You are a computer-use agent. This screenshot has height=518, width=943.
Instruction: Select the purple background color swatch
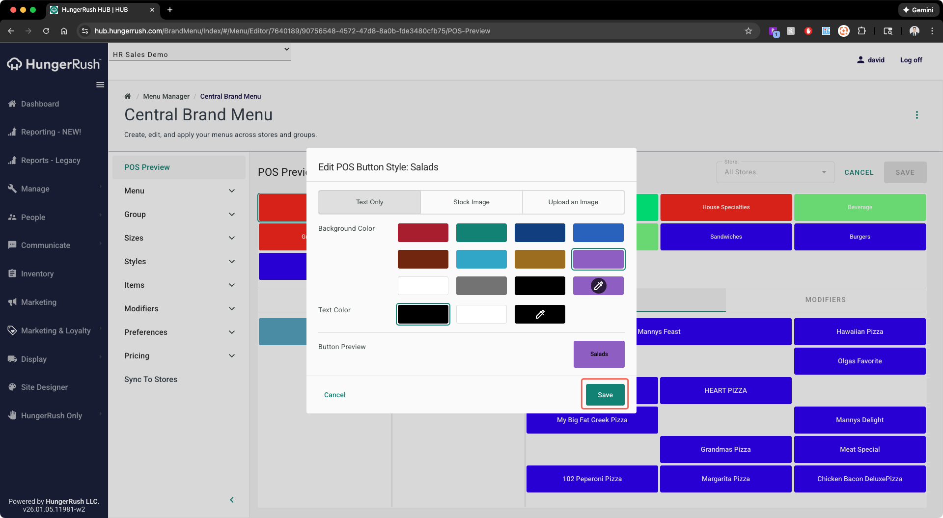[598, 259]
